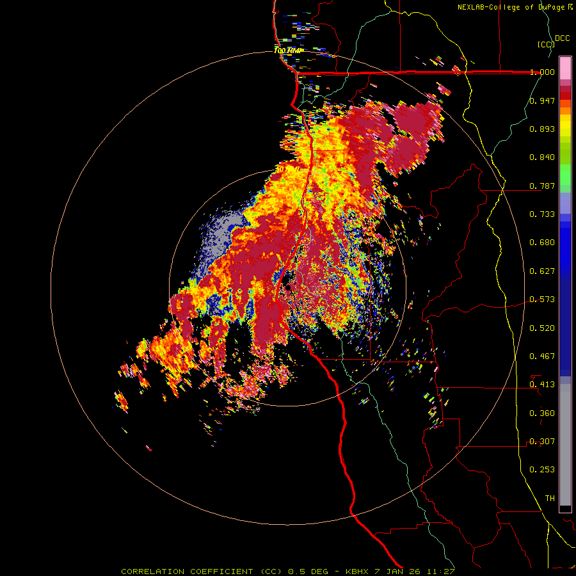Select the 0.520 scale value
576x576 pixels.
point(542,328)
